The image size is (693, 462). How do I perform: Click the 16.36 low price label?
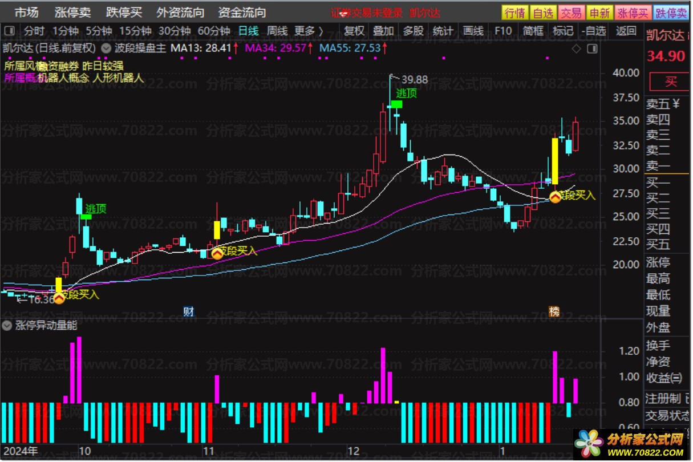click(40, 299)
